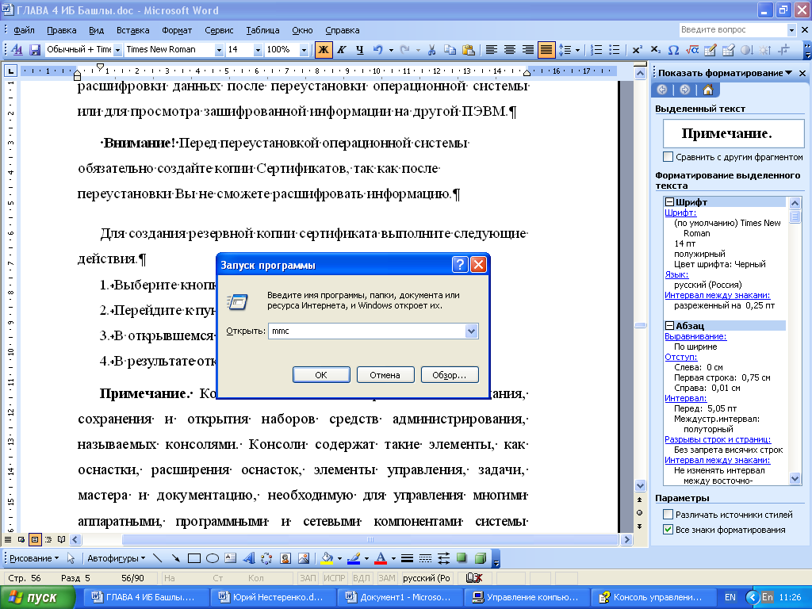This screenshot has width=812, height=609.
Task: Open the style dropdown Обычный + Time
Action: pyautogui.click(x=117, y=50)
